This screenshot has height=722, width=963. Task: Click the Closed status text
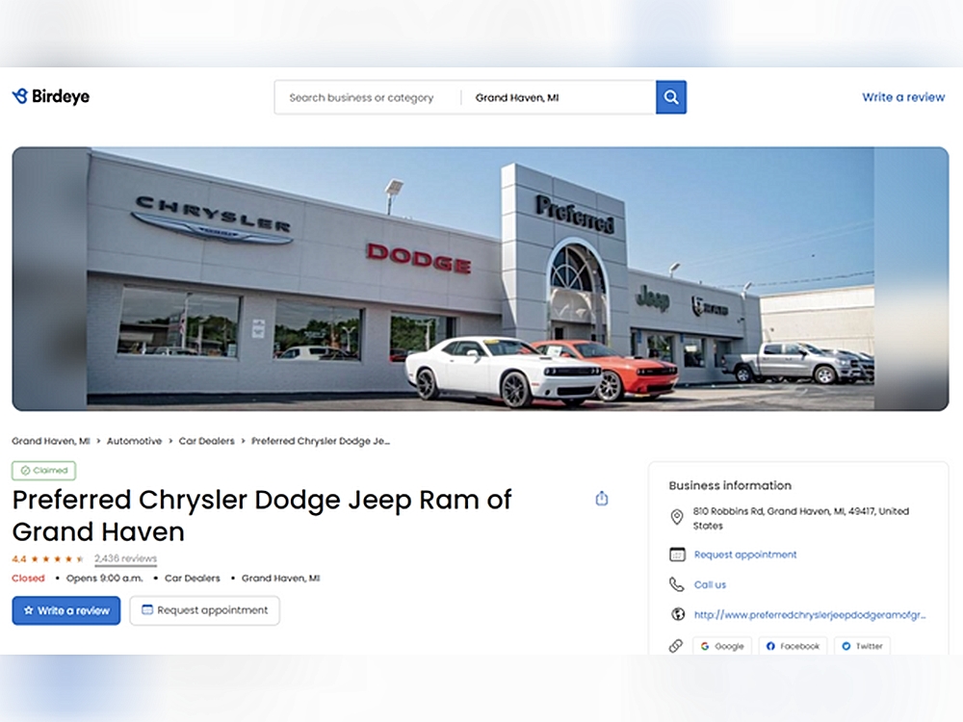tap(28, 579)
